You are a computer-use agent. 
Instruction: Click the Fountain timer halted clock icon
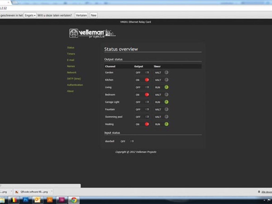(x=166, y=109)
